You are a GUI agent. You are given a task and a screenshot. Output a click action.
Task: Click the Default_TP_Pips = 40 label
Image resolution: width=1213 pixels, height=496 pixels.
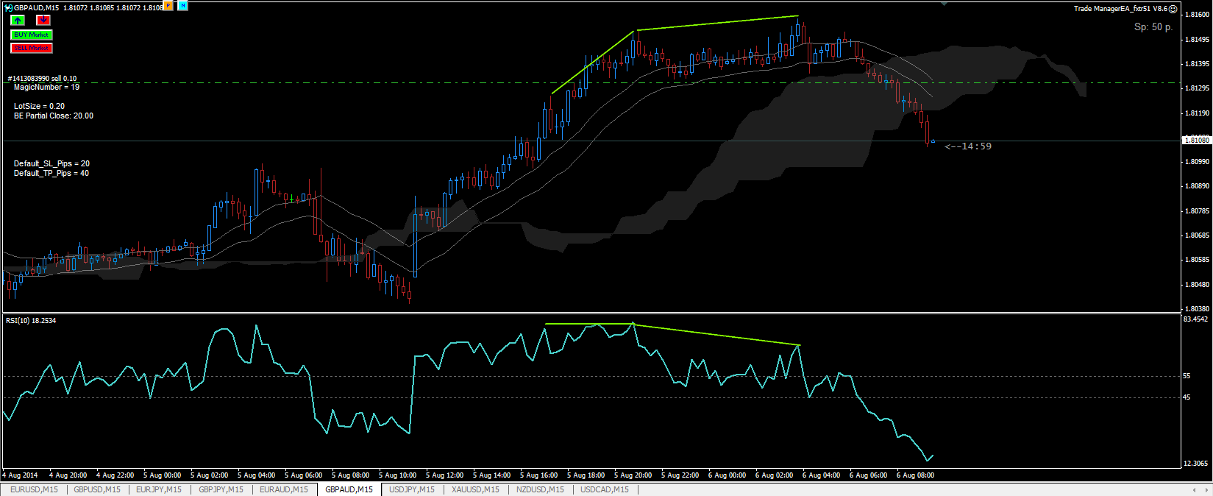(51, 173)
